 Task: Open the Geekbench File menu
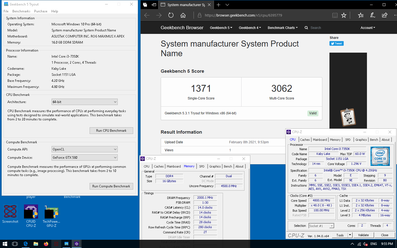pos(6,11)
